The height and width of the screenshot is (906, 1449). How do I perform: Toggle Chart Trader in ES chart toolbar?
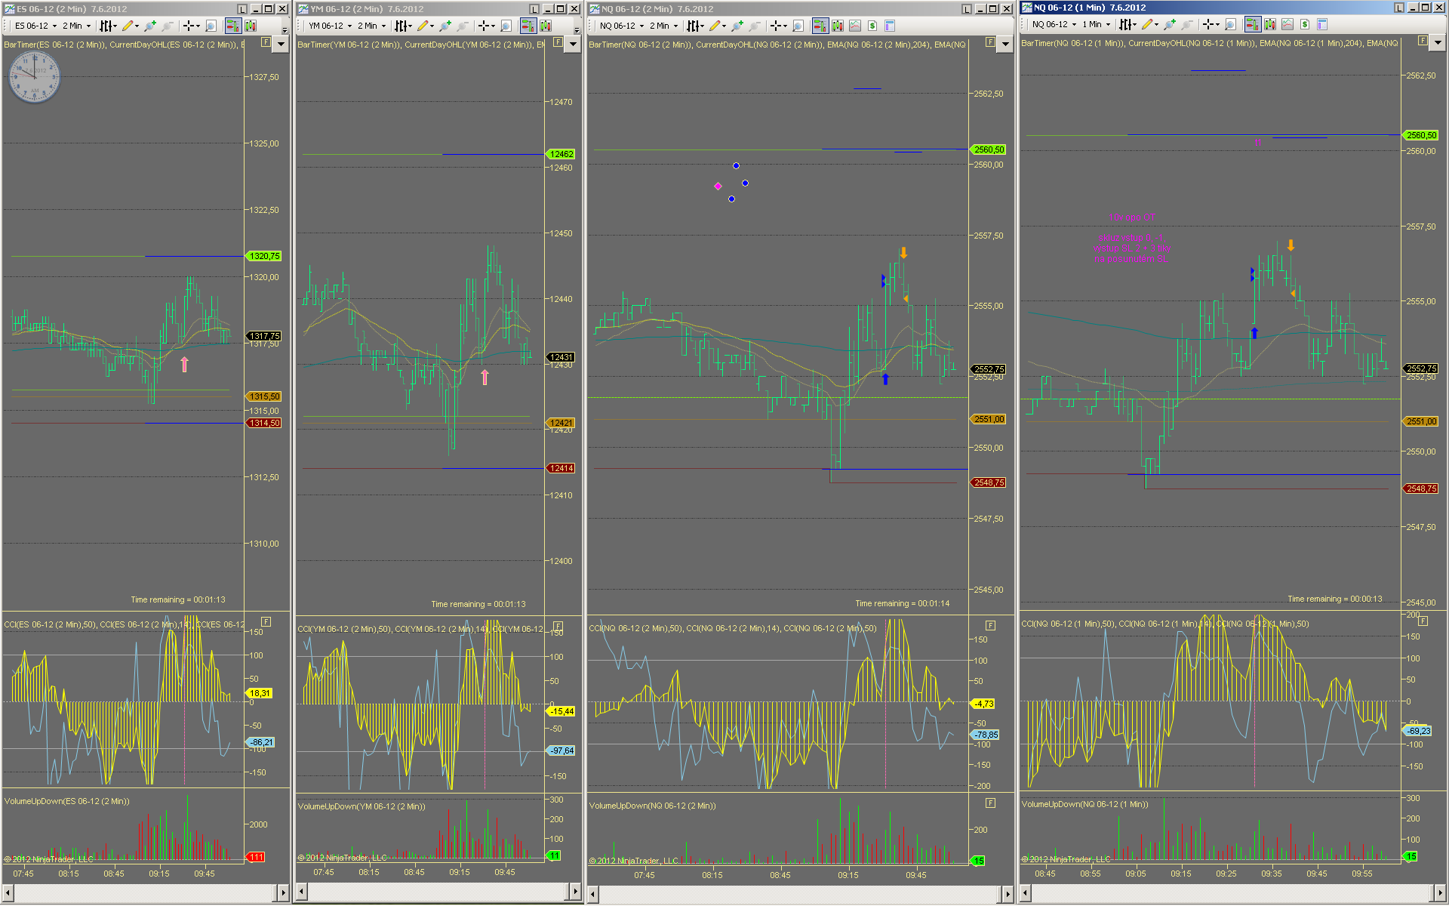(x=232, y=26)
